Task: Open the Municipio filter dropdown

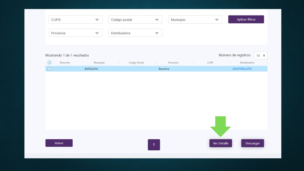Action: pos(195,20)
